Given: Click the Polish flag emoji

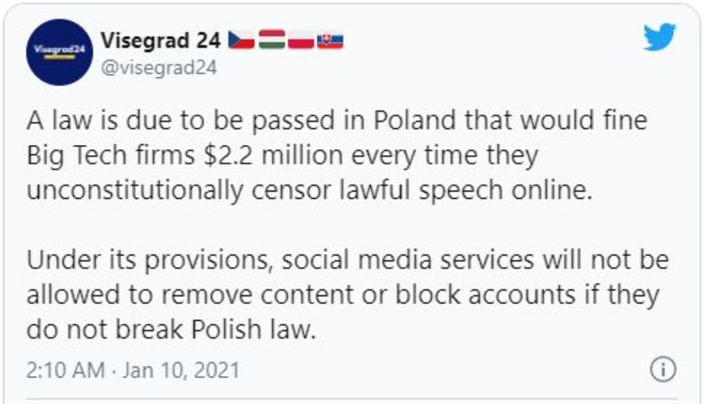Looking at the screenshot, I should tap(301, 40).
